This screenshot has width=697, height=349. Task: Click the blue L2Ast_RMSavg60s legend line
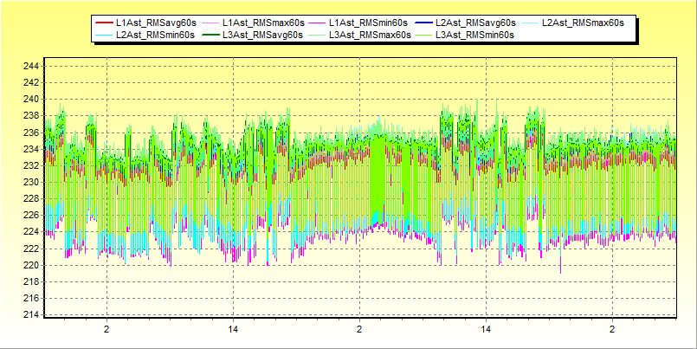pyautogui.click(x=423, y=22)
